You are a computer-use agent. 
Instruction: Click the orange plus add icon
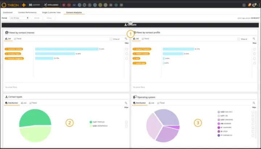point(24,5)
